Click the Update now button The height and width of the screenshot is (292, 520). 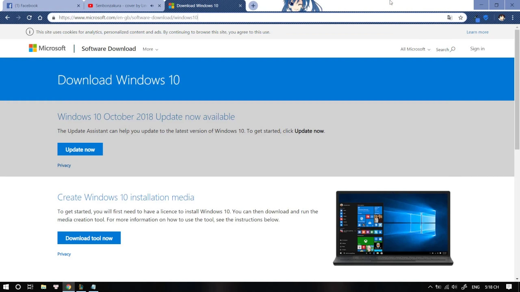(80, 149)
